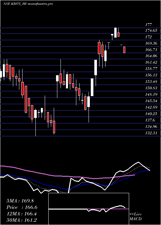This screenshot has width=161, height=225.
Task: Click the 134.96 price axis label
Action: (x=151, y=127)
